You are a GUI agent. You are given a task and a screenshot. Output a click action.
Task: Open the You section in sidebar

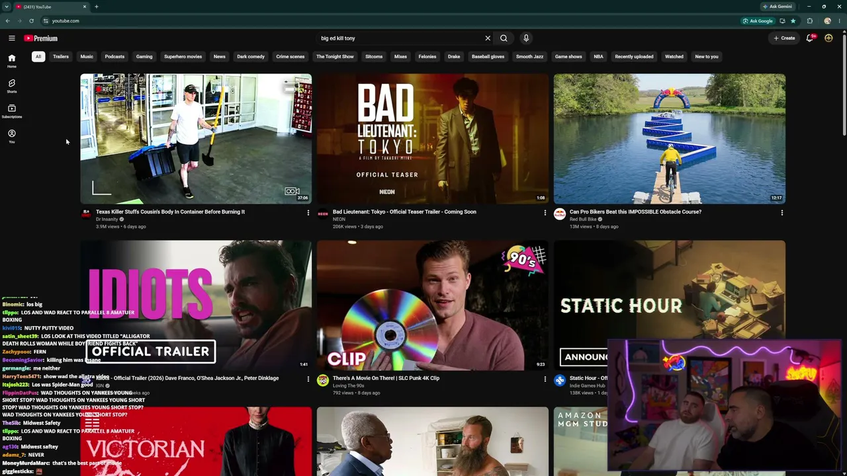[x=11, y=136]
